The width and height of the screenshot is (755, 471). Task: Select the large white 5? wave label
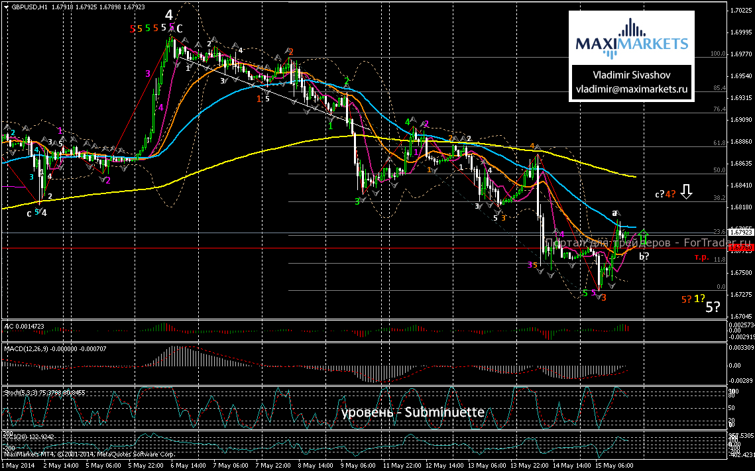click(713, 307)
